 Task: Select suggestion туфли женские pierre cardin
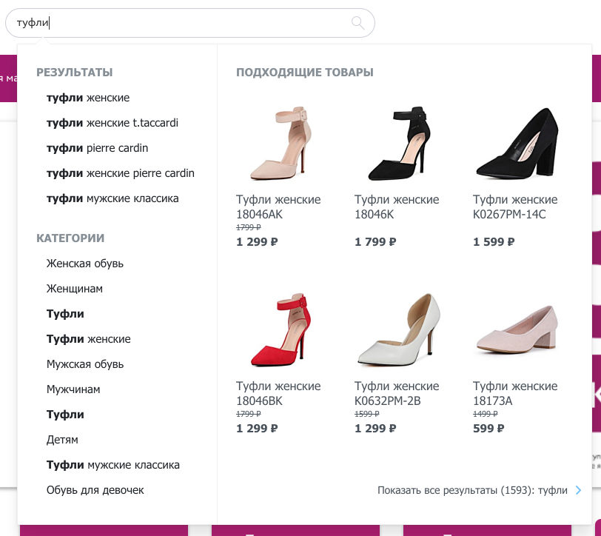pos(120,173)
